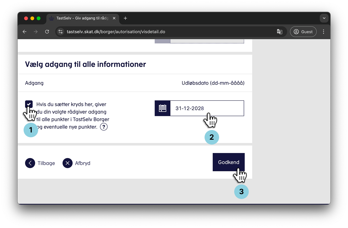Open the Google Translate icon in address bar
This screenshot has height=228, width=348.
(280, 32)
